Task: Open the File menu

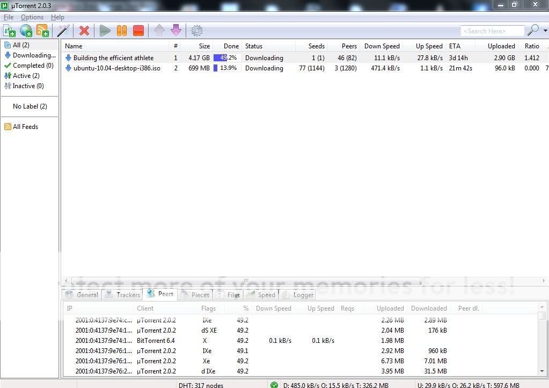Action: (9, 17)
